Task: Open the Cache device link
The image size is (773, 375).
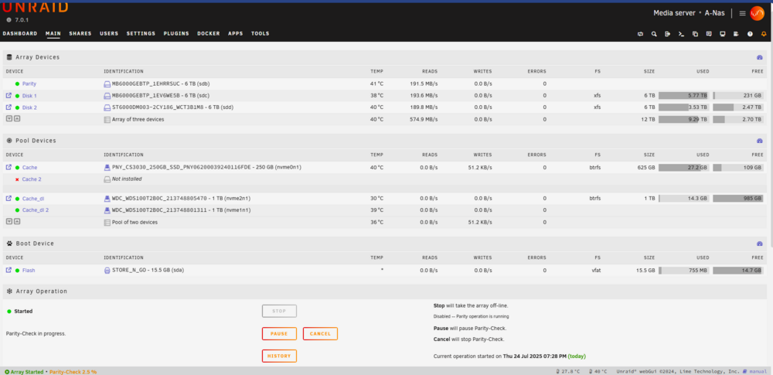Action: [29, 168]
